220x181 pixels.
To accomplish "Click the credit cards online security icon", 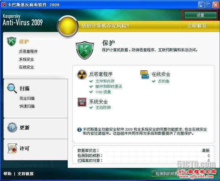I will pyautogui.click(x=145, y=75).
